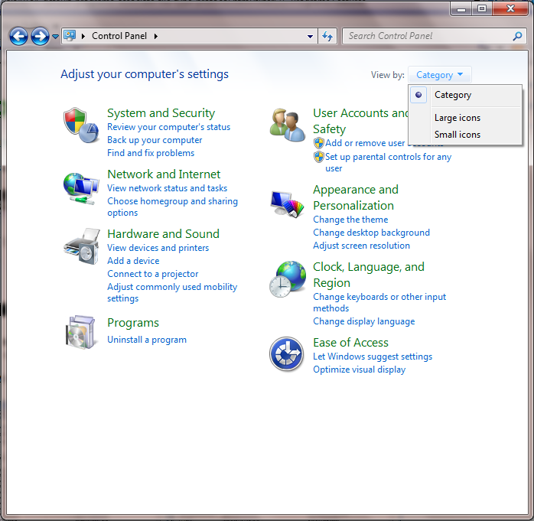534x521 pixels.
Task: Click Uninstall a program
Action: (147, 340)
